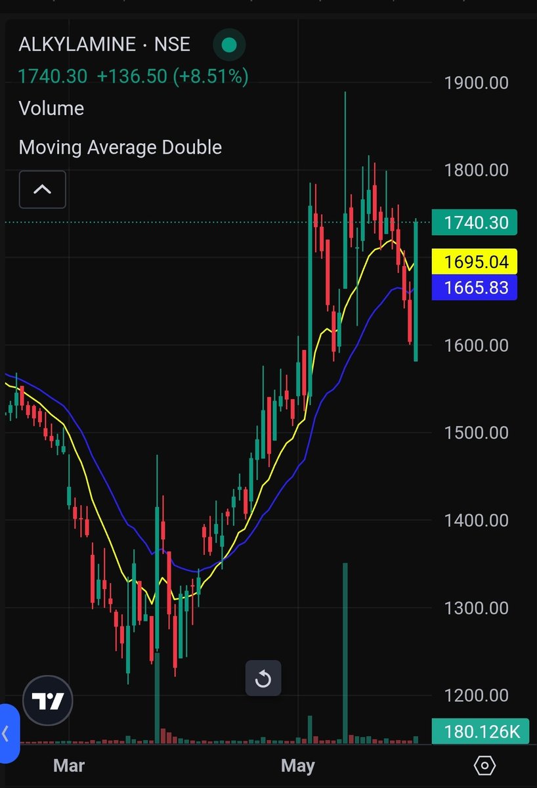Screen dimensions: 537x788
Task: Click the 1600.00 price axis label
Action: (477, 345)
